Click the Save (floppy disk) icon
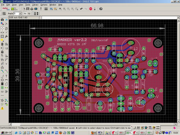Screen dimensions: 180x135 point(28,9)
